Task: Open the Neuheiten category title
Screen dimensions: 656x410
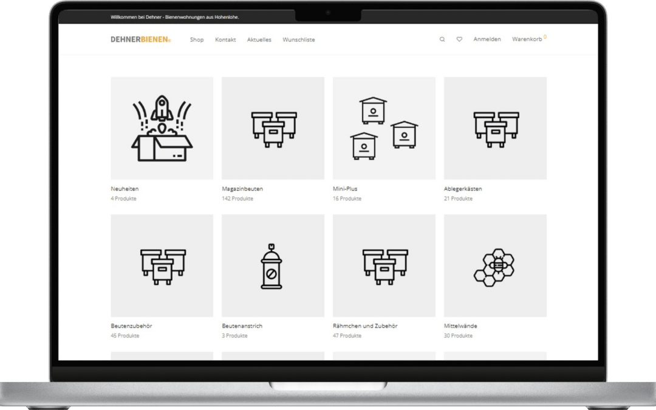Action: point(125,189)
